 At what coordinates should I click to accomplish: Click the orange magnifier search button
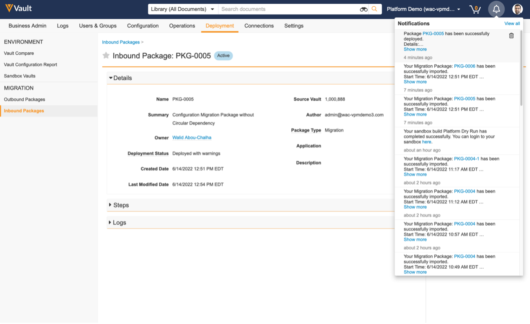tap(374, 9)
